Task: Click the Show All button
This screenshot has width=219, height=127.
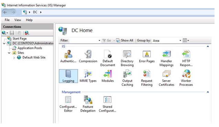Action: 124,40
